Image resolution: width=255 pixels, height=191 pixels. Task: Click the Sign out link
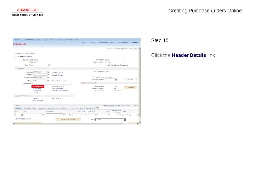(135, 42)
